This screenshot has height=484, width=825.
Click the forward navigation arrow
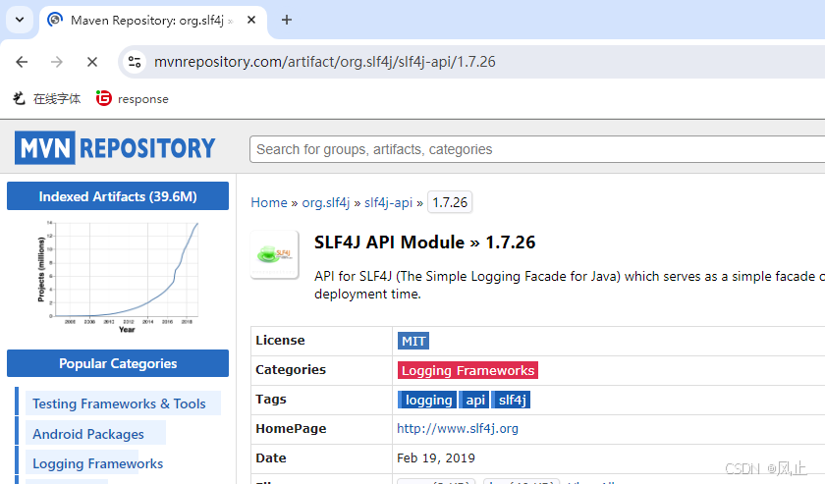57,62
